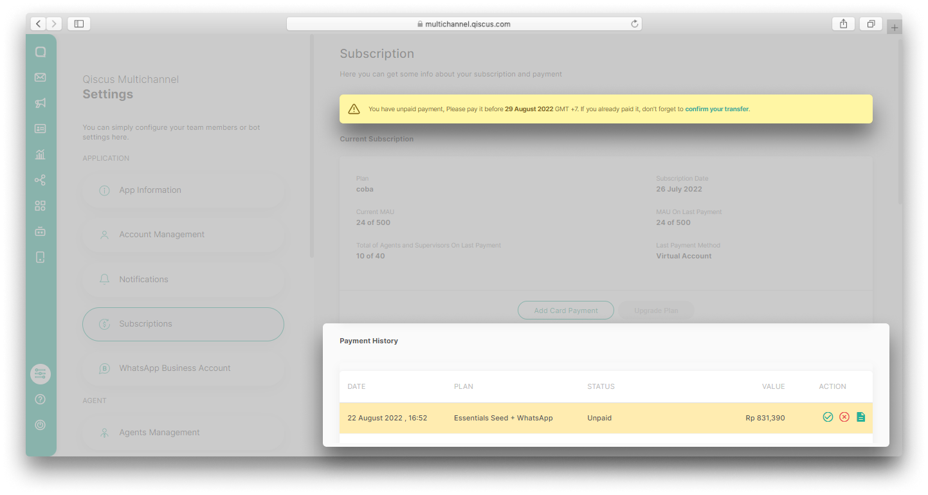The image size is (928, 495).
Task: Click the subscription date '26 July 2022'
Action: 679,189
